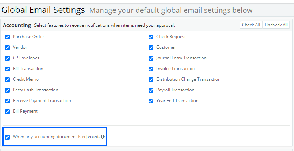Disable CP Envelopes notifications
Viewport: 294px width, 151px height.
tap(7, 58)
